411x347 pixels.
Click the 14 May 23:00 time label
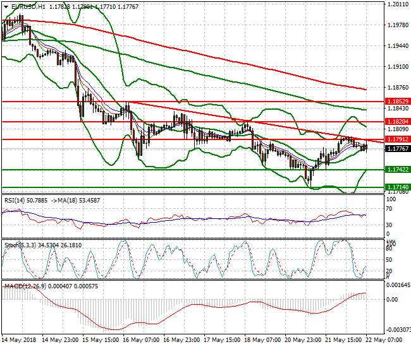[x=60, y=340]
